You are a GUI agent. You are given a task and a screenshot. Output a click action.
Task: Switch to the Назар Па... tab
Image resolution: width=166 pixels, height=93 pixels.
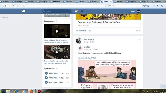point(119,2)
